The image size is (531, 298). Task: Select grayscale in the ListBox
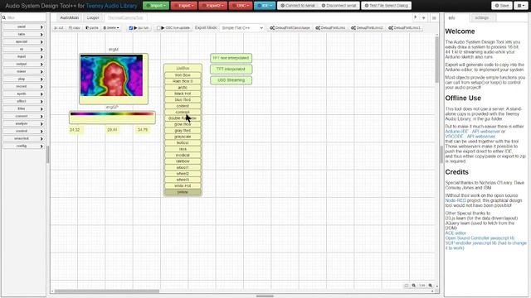(183, 137)
